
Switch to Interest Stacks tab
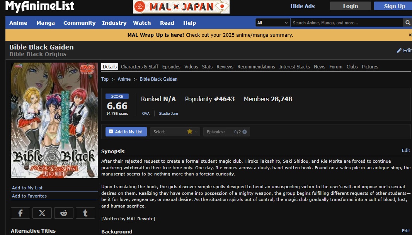[x=294, y=67]
